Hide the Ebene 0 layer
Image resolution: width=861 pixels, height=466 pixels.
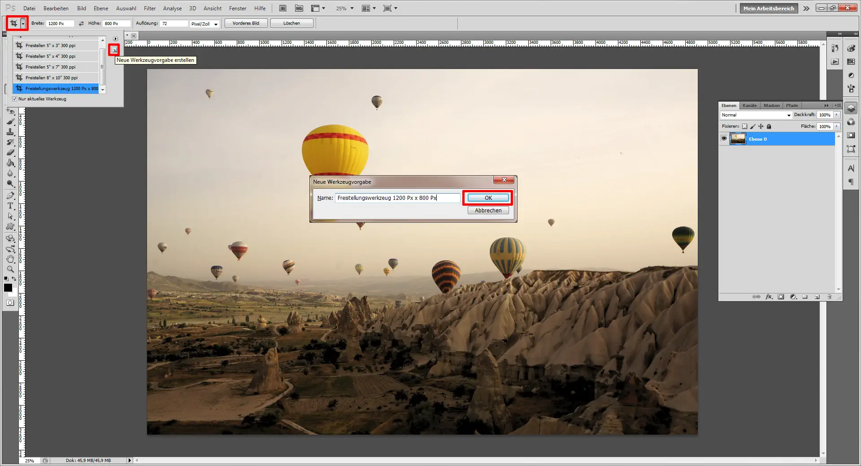(x=724, y=138)
